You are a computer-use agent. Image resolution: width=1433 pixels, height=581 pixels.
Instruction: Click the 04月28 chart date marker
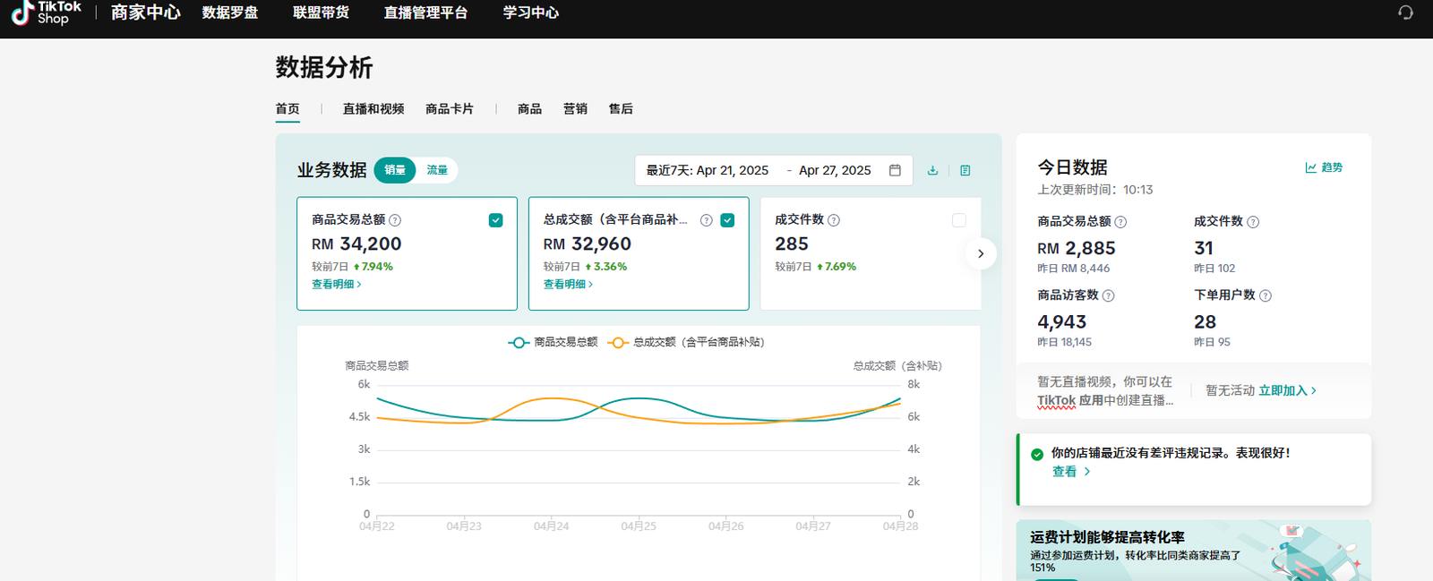tap(900, 526)
